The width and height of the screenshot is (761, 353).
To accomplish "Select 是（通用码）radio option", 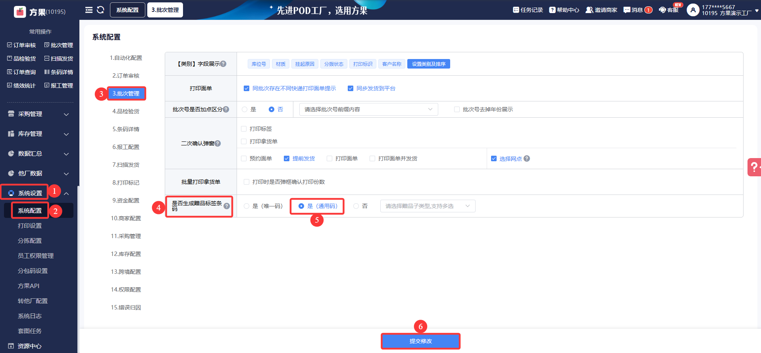I will tap(301, 206).
